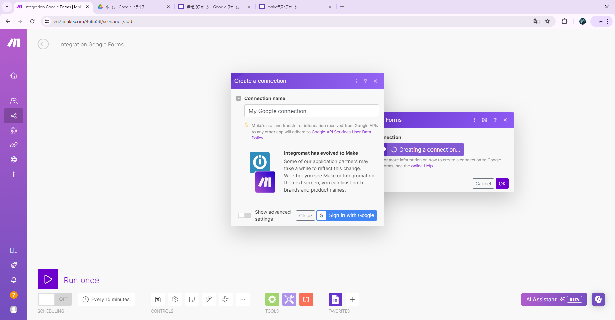Bookmark this page with star icon
Image resolution: width=615 pixels, height=320 pixels.
[x=547, y=21]
